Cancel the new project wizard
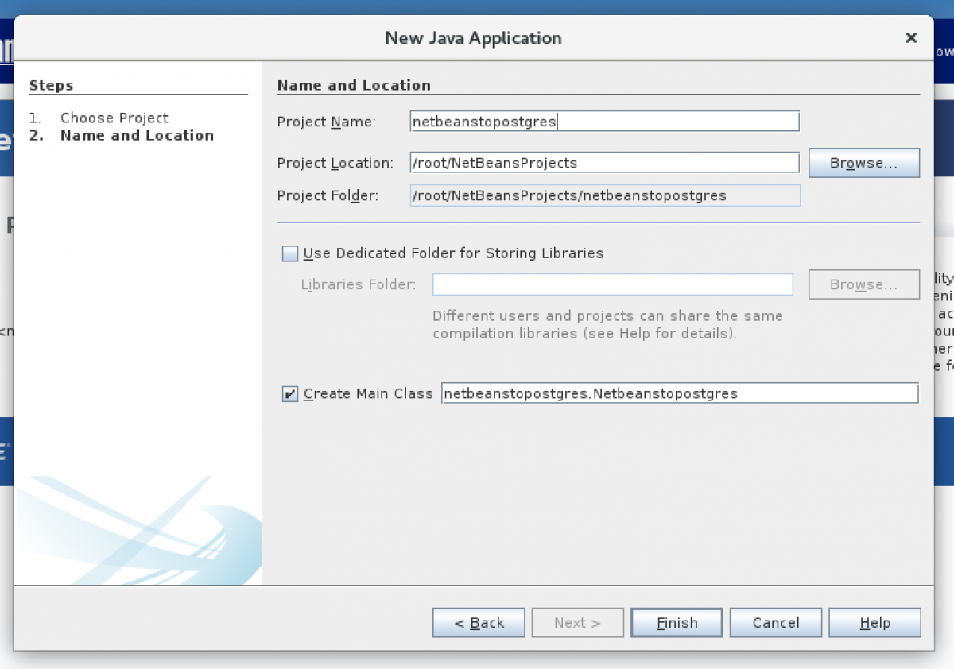 click(775, 623)
